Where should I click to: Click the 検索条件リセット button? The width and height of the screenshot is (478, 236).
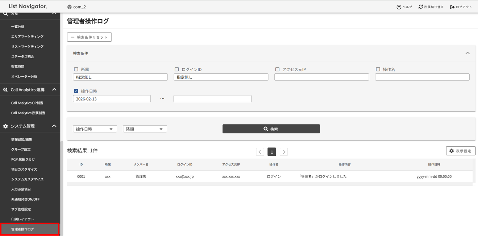(x=89, y=37)
